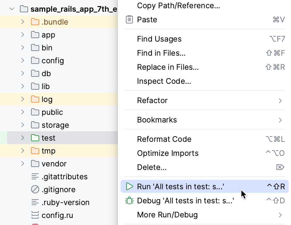291x225 pixels.
Task: Click the .ruby-version file icon
Action: (x=34, y=202)
